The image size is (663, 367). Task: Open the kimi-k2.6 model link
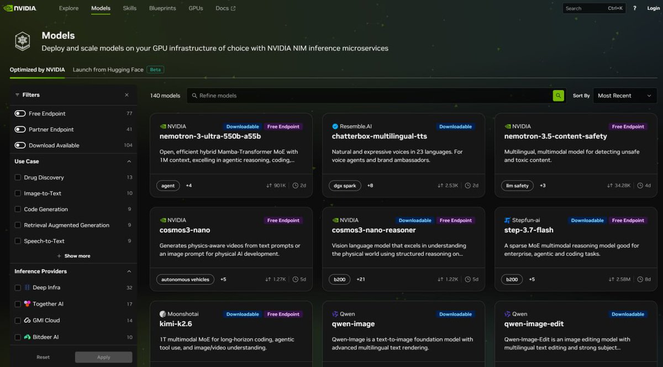click(176, 324)
